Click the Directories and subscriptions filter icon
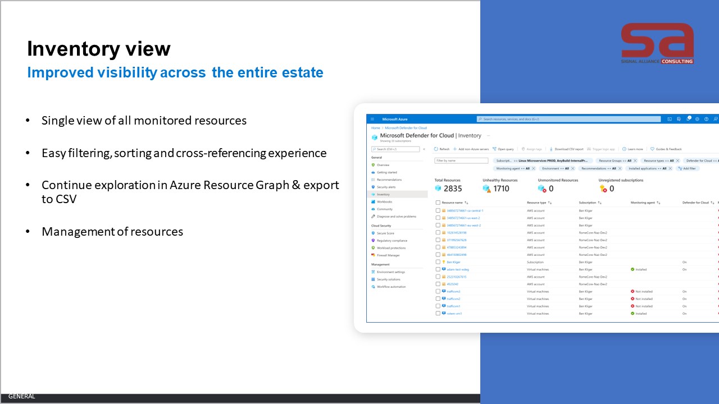The height and width of the screenshot is (404, 719). [679, 119]
